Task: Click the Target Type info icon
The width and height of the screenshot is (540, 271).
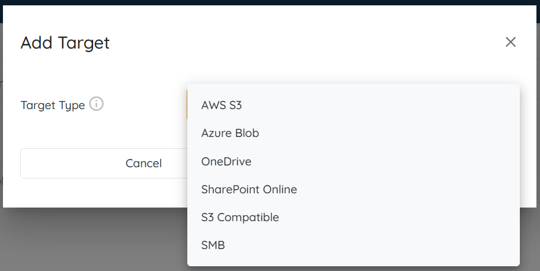Action: [x=96, y=104]
